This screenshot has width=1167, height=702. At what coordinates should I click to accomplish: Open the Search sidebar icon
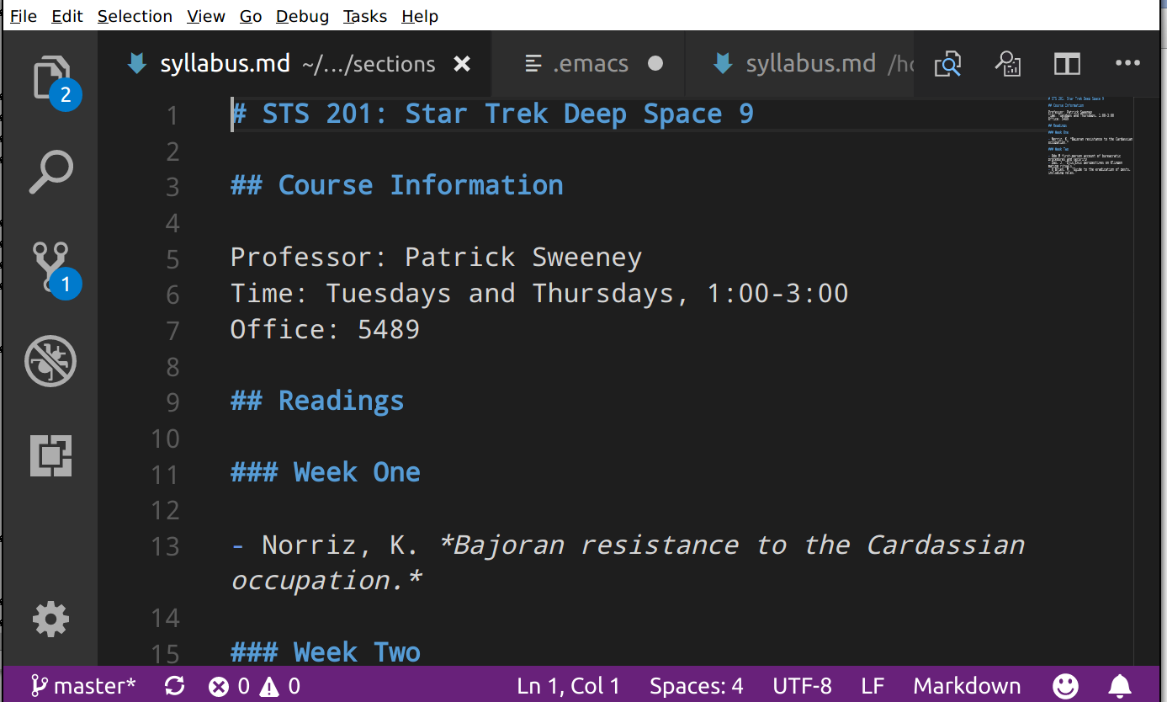51,173
